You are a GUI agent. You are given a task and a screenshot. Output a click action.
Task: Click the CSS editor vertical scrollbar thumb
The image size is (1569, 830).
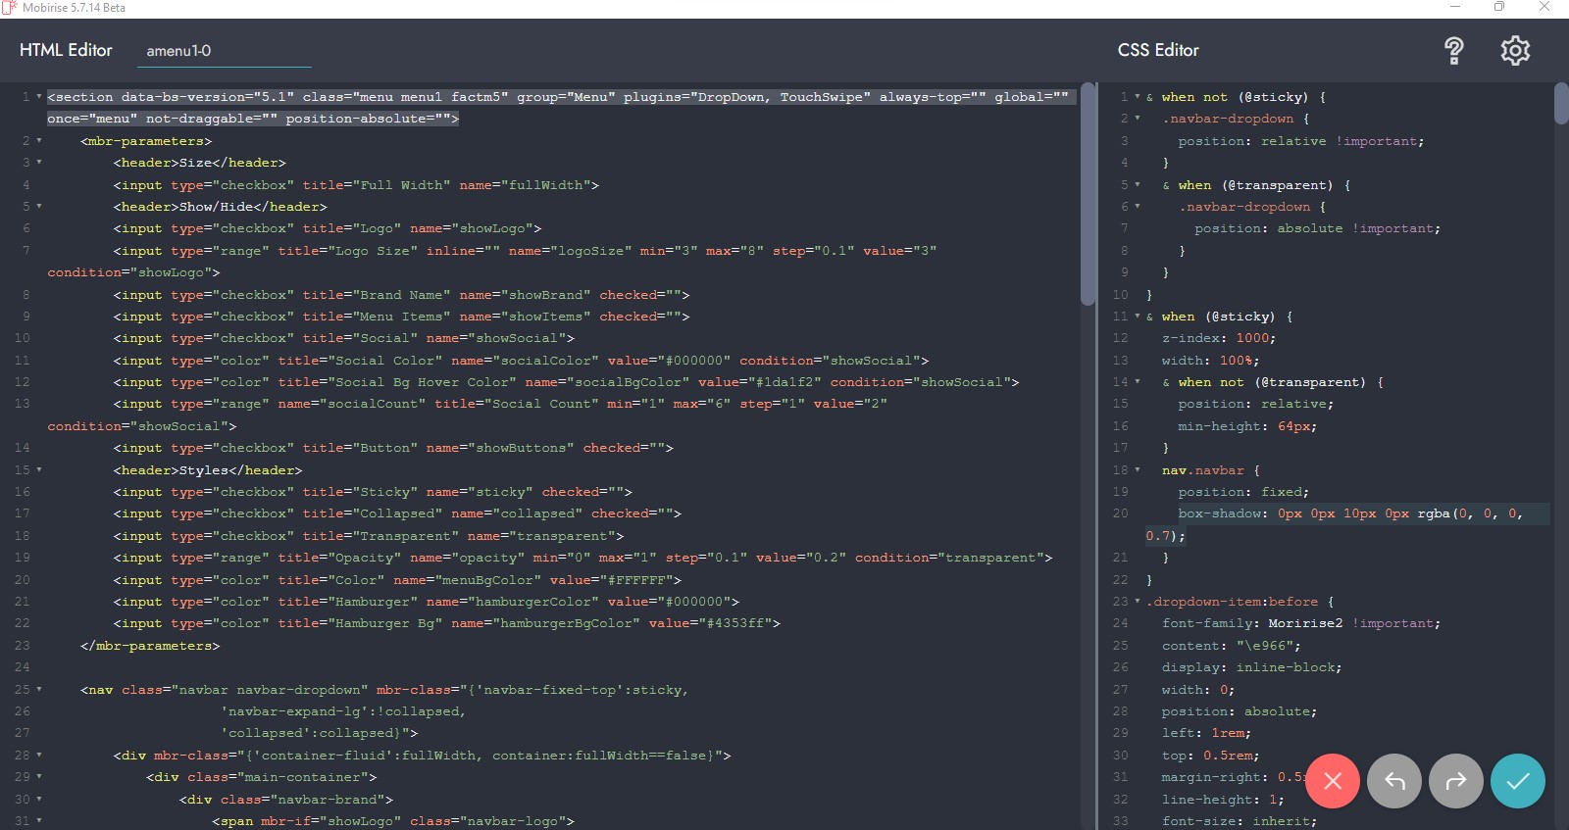[x=1561, y=104]
